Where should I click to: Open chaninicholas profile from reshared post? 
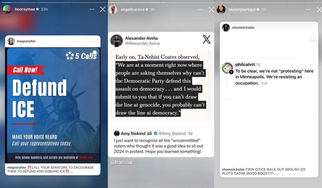click(243, 28)
